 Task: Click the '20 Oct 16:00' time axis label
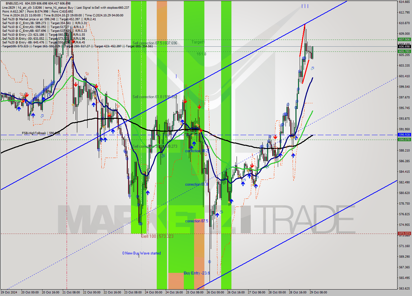click(50, 292)
